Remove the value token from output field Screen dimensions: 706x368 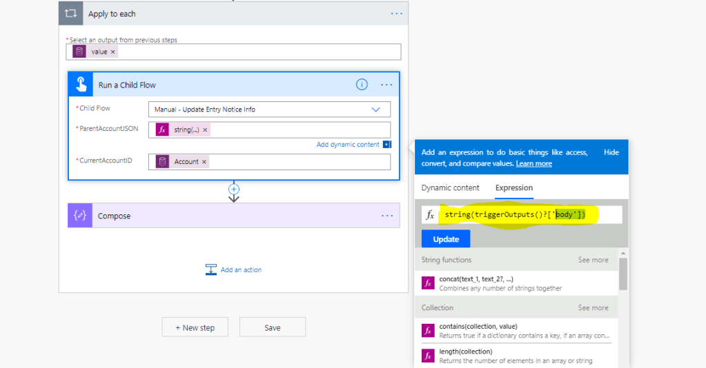[x=113, y=52]
